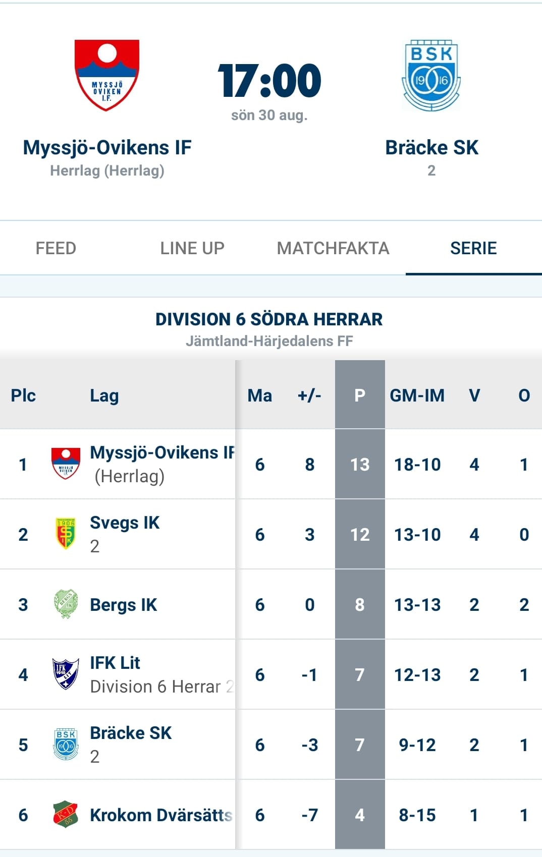The width and height of the screenshot is (542, 857).
Task: Tap the large Bräcke SK BSK crest
Action: (431, 75)
